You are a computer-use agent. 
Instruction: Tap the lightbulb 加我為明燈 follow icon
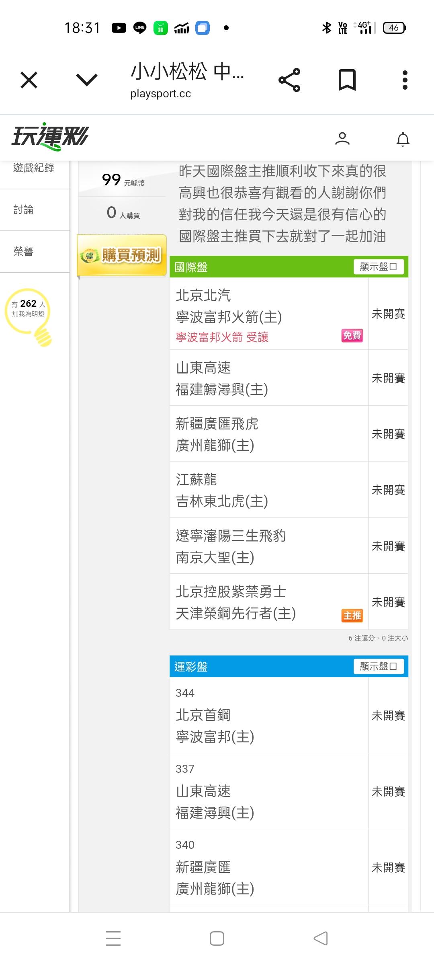29,316
